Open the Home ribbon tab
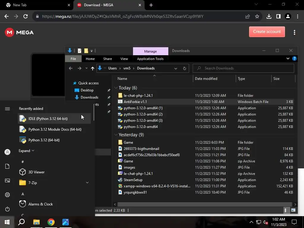Image resolution: width=304 pixels, height=228 pixels. click(90, 59)
